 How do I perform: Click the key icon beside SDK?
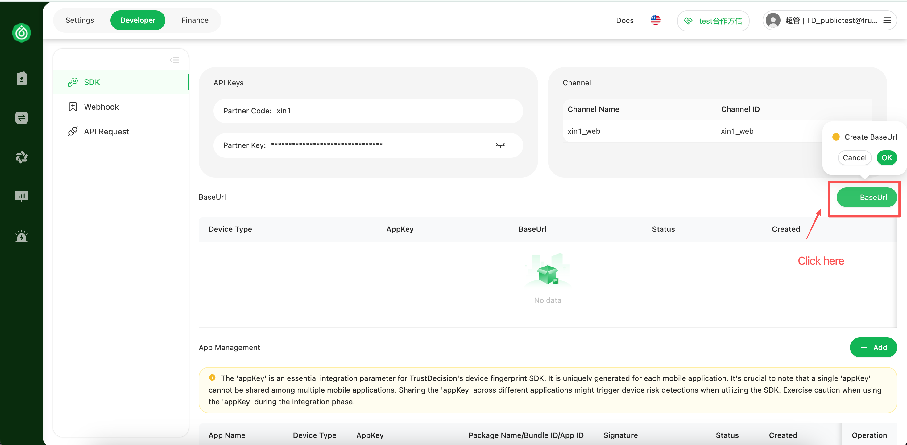point(73,82)
